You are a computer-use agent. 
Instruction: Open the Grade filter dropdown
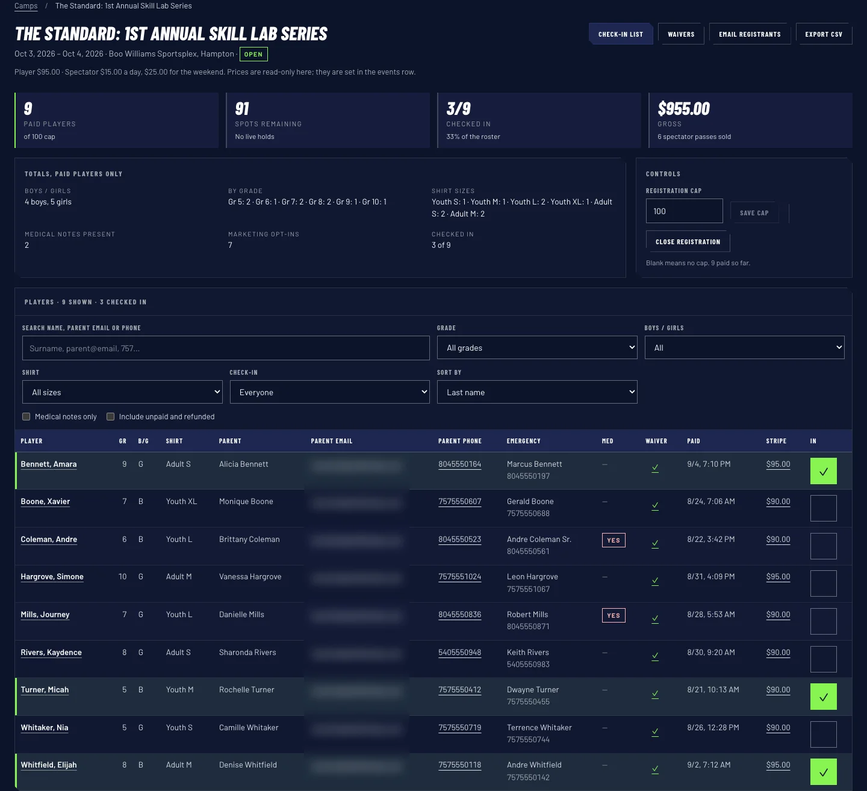(x=537, y=348)
